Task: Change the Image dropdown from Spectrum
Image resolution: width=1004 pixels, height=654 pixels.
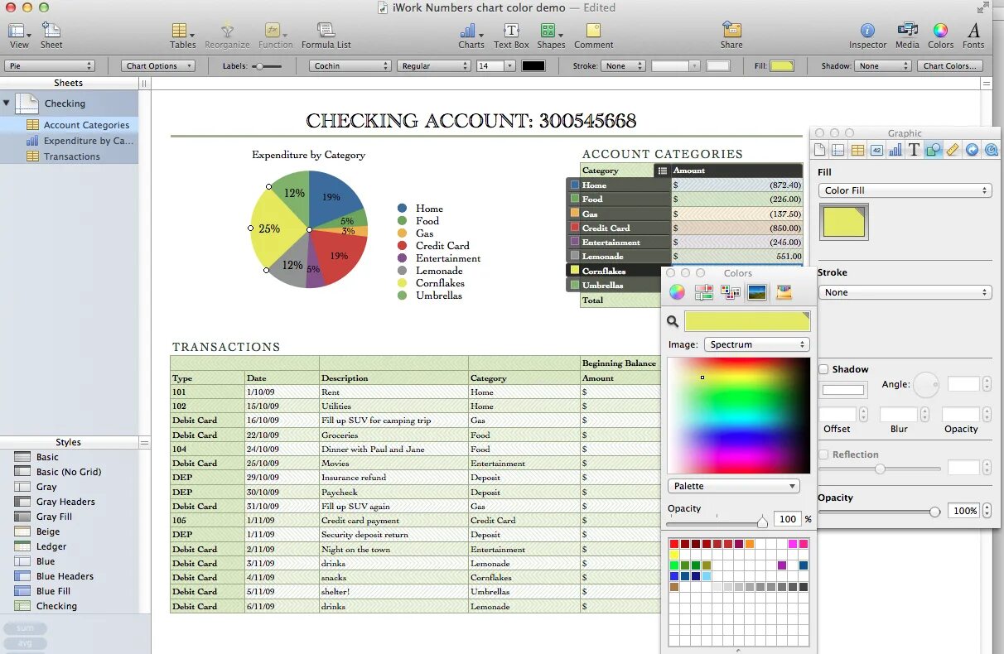Action: pyautogui.click(x=756, y=344)
